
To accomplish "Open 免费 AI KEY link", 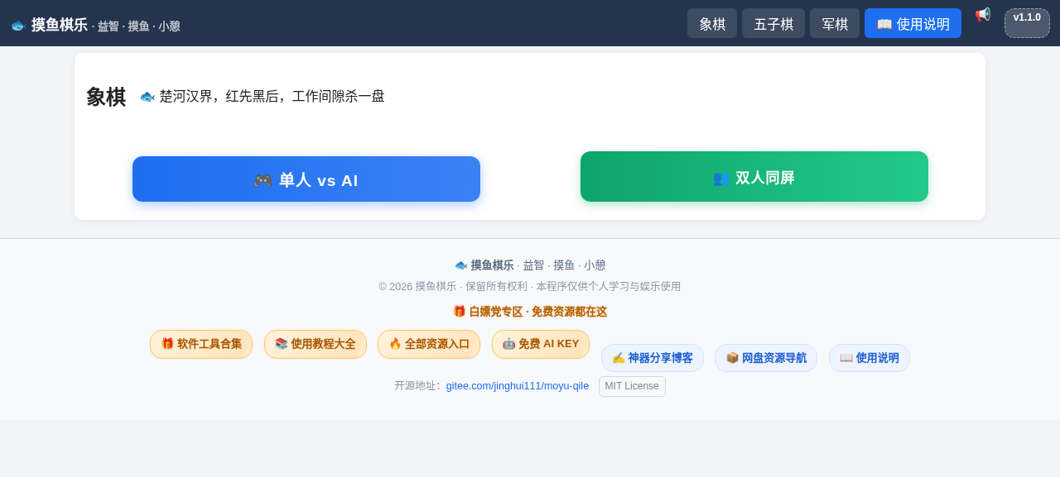I will pos(541,345).
